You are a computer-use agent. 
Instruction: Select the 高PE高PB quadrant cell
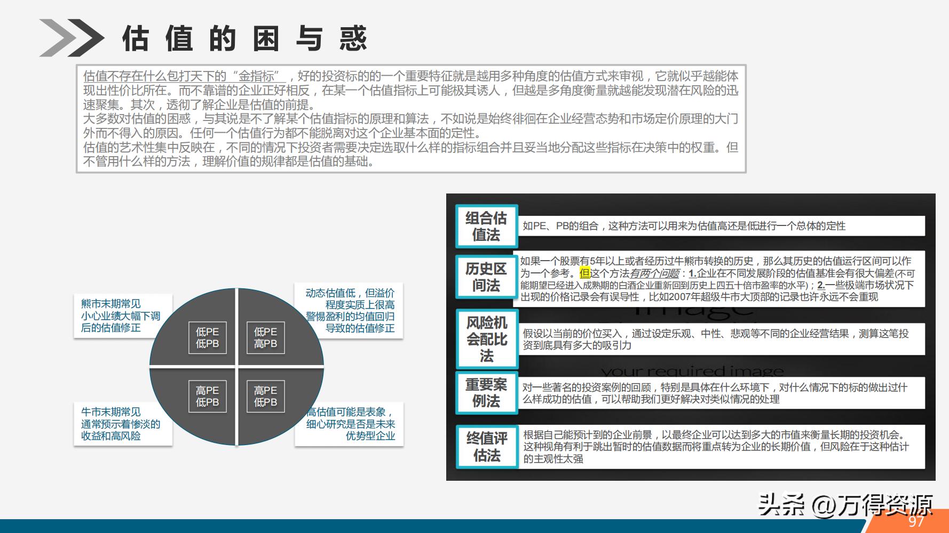click(x=265, y=395)
